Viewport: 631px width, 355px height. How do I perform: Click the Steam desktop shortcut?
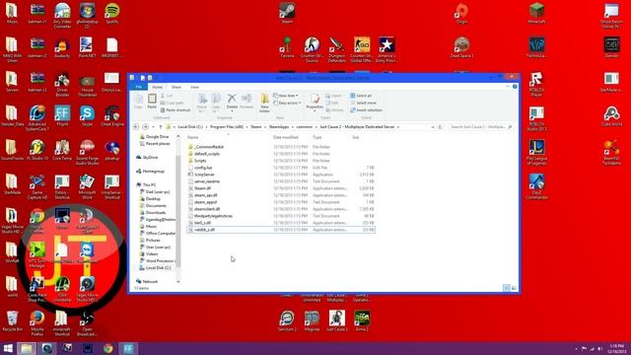click(287, 13)
